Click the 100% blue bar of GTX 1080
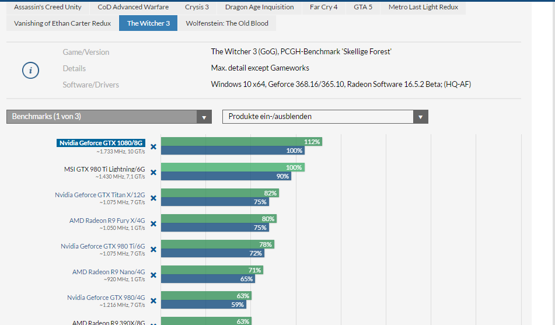 pos(233,151)
